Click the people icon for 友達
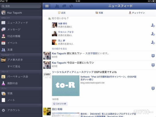The height and width of the screenshot is (117, 156). (3, 50)
